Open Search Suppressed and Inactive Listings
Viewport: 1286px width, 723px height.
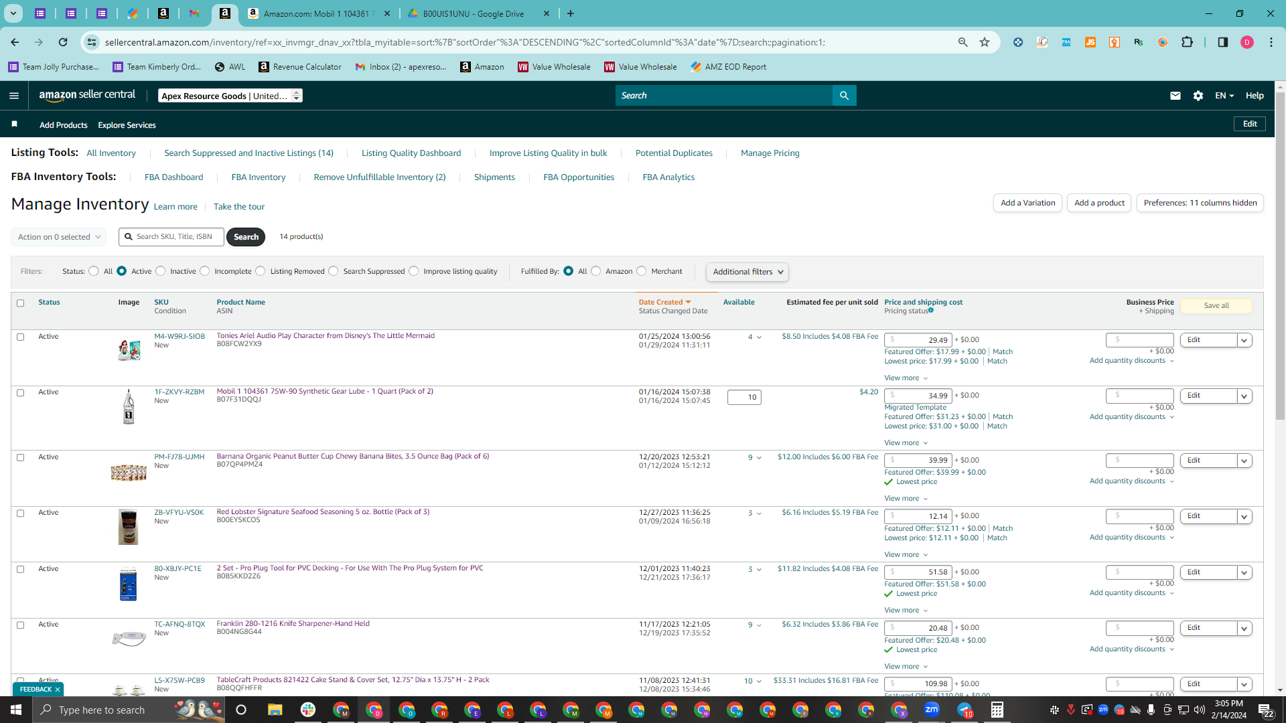[x=248, y=153]
